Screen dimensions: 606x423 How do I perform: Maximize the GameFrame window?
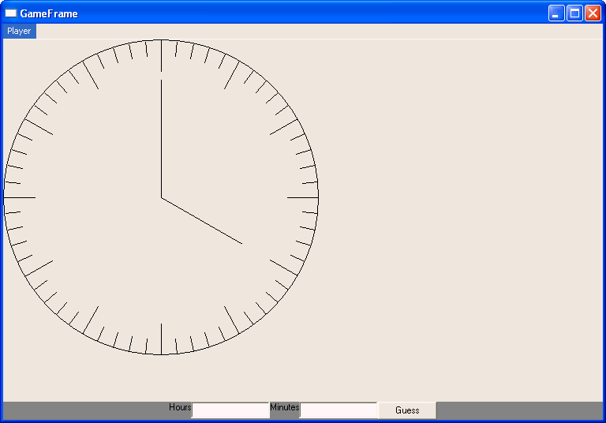pos(574,13)
